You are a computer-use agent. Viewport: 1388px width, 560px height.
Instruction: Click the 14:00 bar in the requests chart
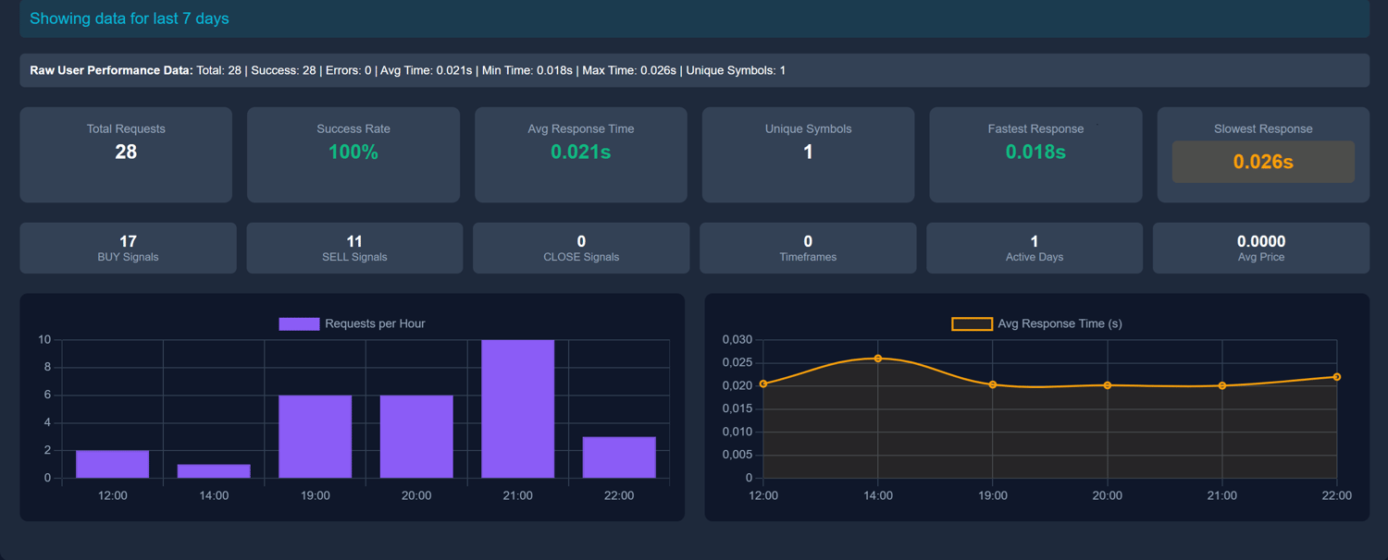coord(214,471)
